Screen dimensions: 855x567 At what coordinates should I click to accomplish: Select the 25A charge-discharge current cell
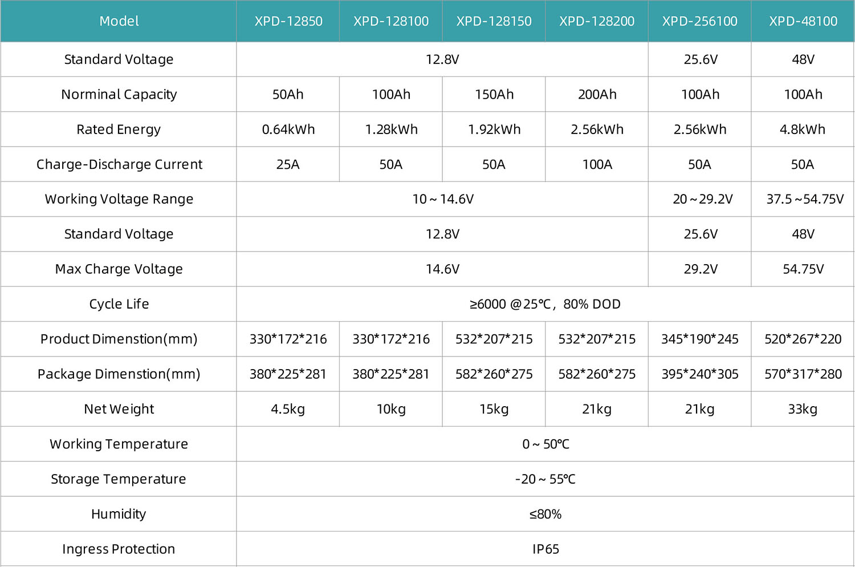288,164
